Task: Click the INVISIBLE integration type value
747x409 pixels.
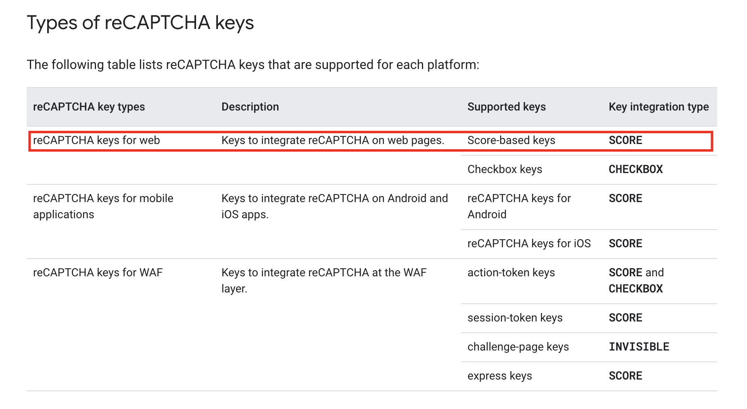Action: [x=639, y=347]
